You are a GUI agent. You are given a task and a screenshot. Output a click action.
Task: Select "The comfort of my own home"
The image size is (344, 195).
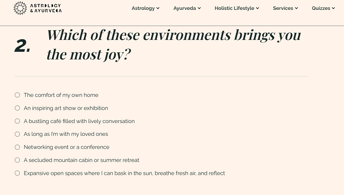[17, 95]
